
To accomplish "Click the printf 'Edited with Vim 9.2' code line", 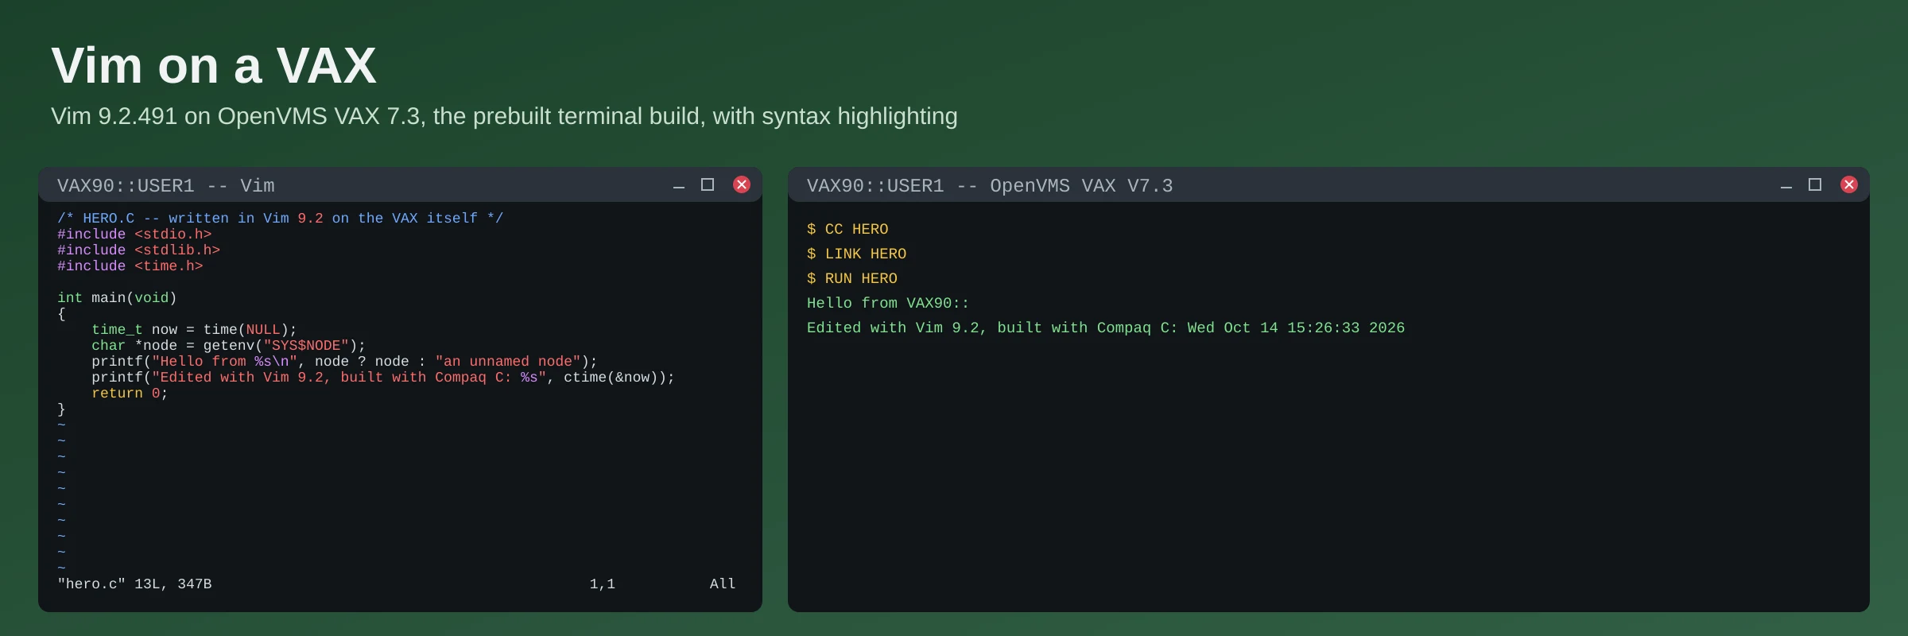I will coord(383,377).
